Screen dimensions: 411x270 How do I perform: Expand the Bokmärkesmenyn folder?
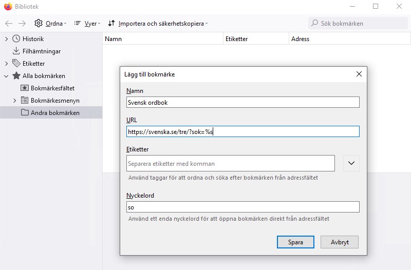[x=15, y=101]
